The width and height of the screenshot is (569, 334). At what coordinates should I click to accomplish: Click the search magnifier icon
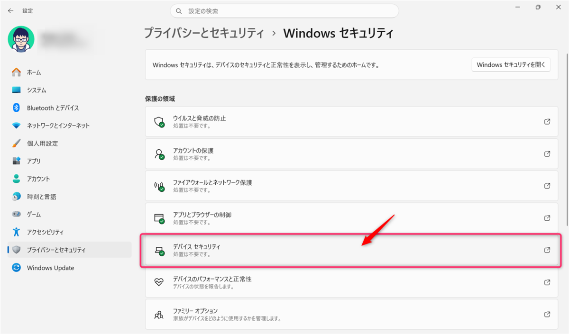179,10
